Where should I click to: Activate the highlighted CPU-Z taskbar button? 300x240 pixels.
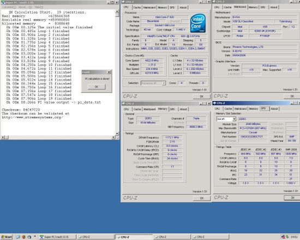(x=134, y=237)
